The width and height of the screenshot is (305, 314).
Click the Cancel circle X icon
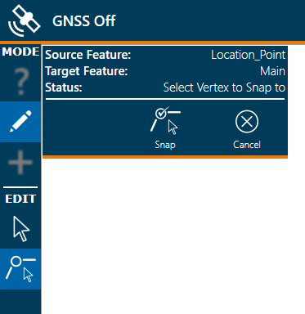247,121
